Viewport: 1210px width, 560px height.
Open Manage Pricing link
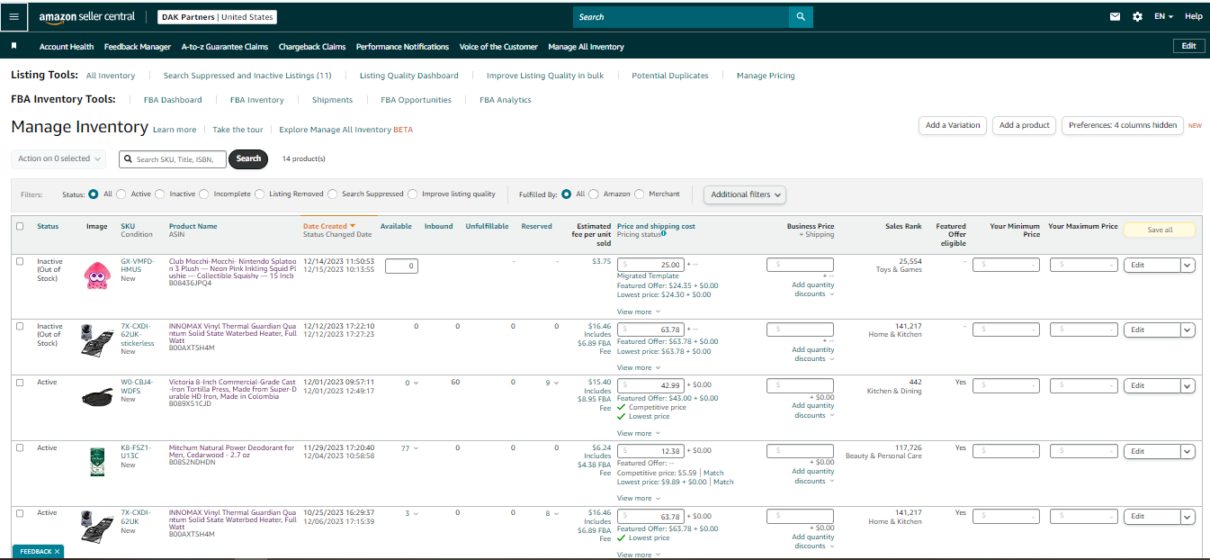click(x=766, y=76)
